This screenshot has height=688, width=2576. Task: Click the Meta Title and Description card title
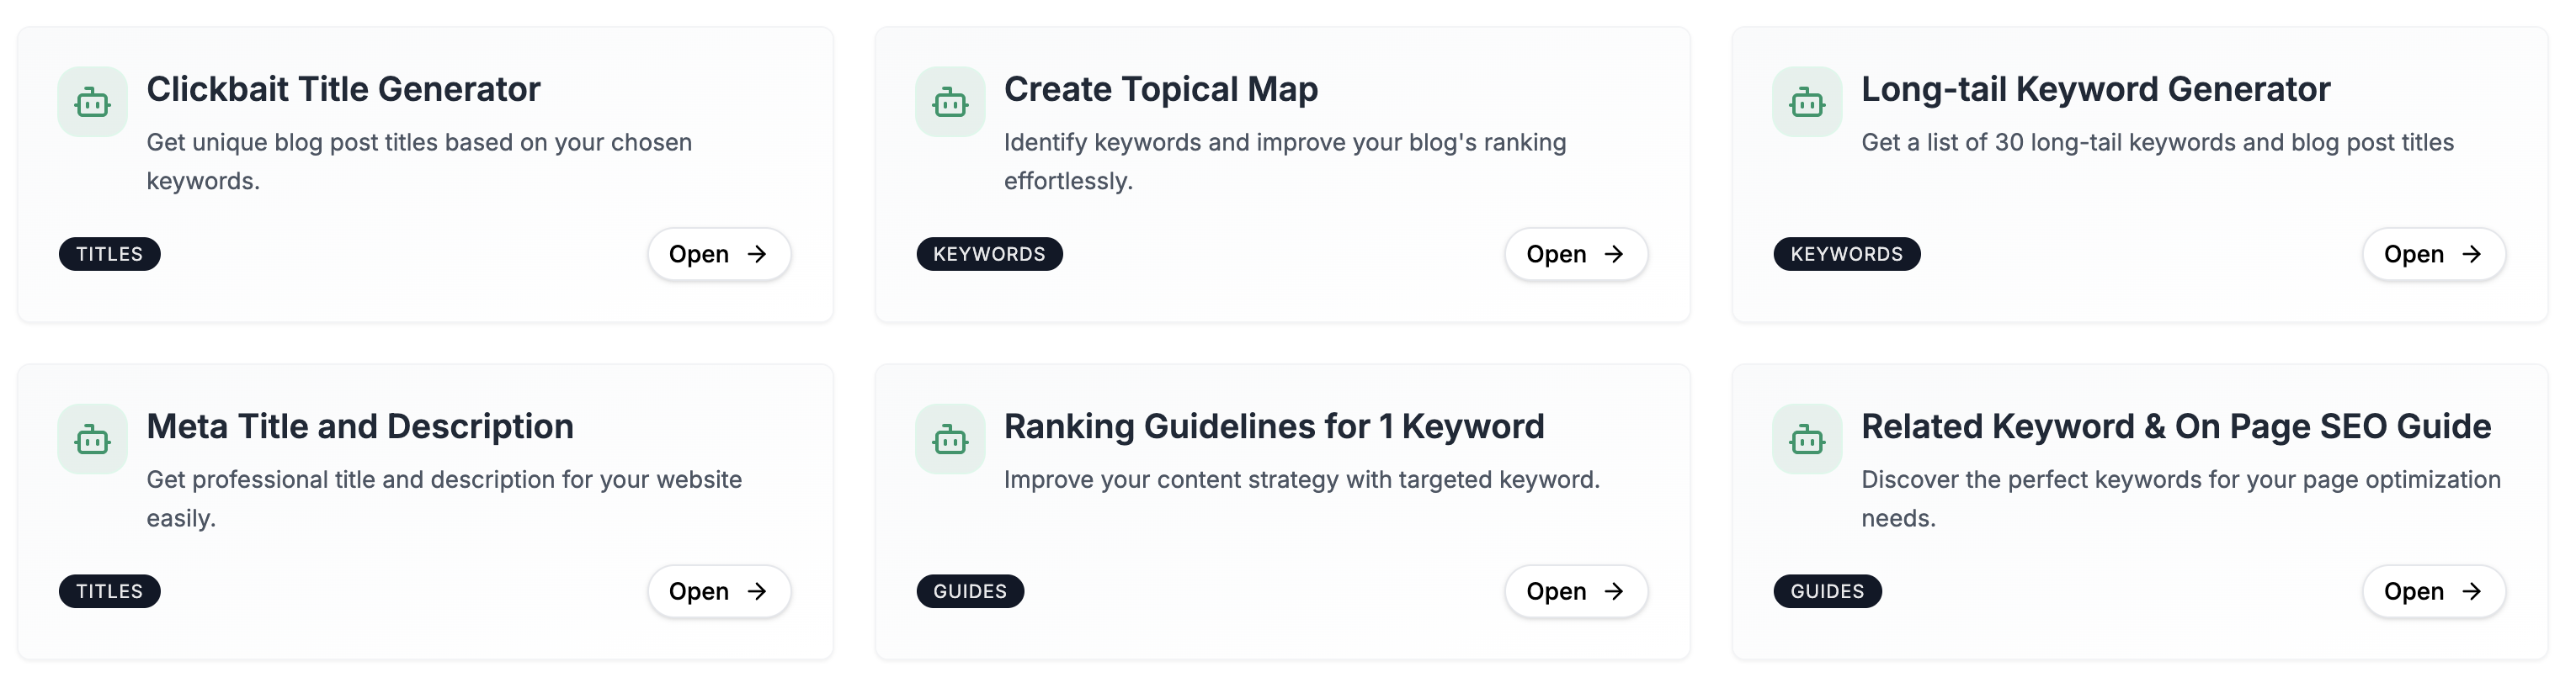[360, 426]
